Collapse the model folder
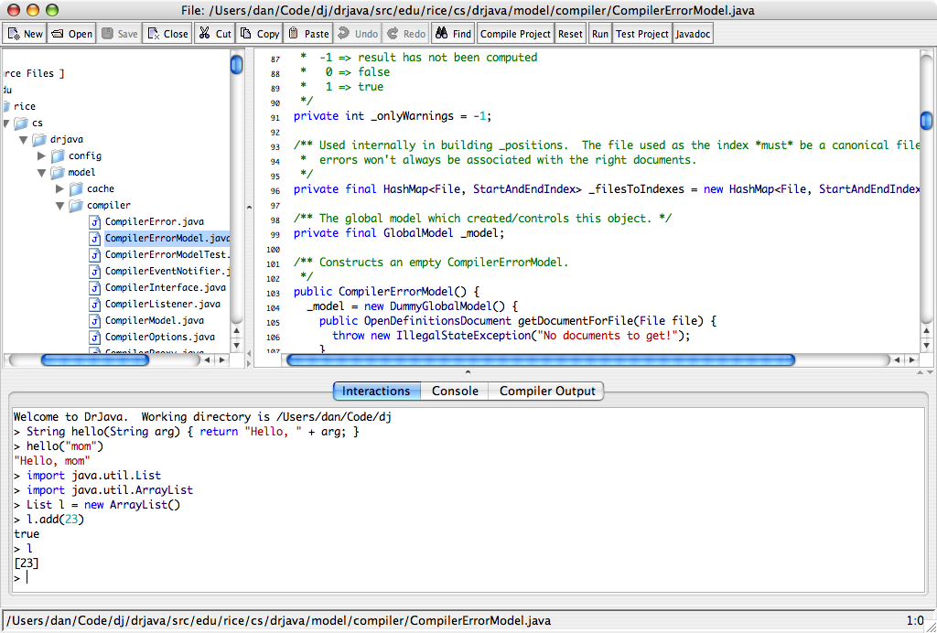The image size is (937, 633). coord(42,173)
